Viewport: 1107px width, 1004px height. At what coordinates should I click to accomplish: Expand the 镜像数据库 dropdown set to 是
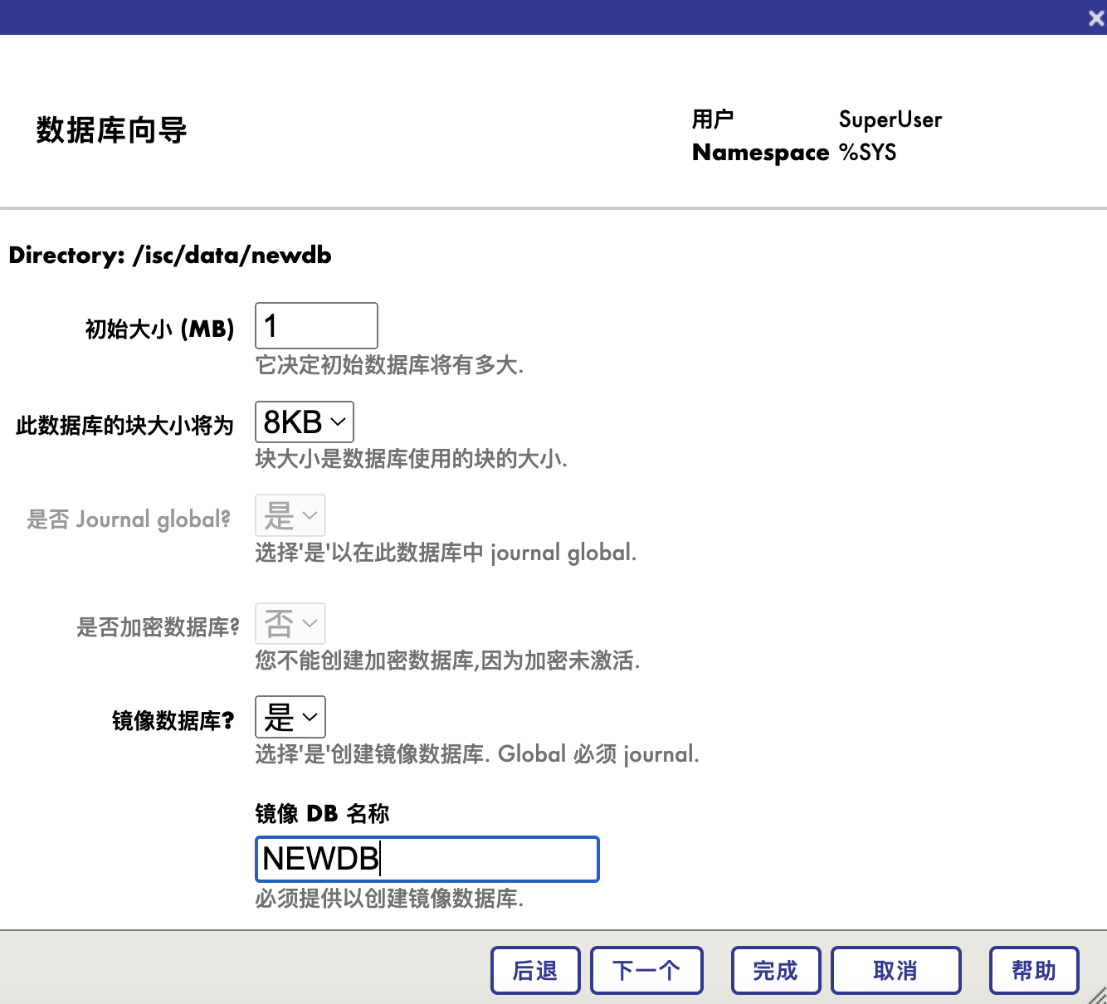click(x=290, y=718)
